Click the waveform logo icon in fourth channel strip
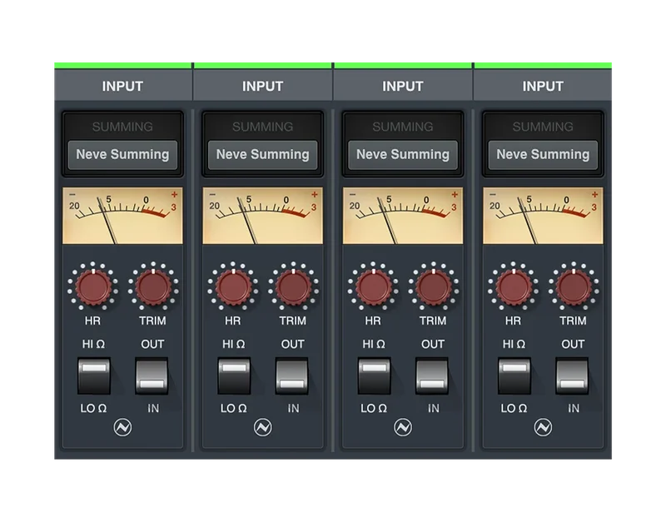Screen dimensions: 666x523 (543, 427)
